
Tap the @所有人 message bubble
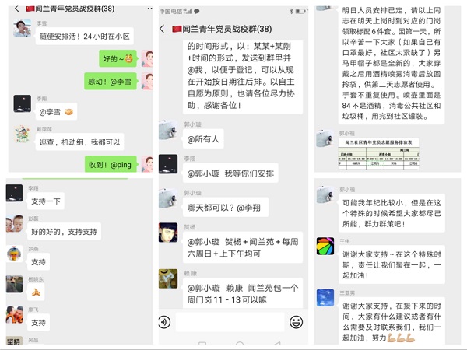[x=203, y=139]
